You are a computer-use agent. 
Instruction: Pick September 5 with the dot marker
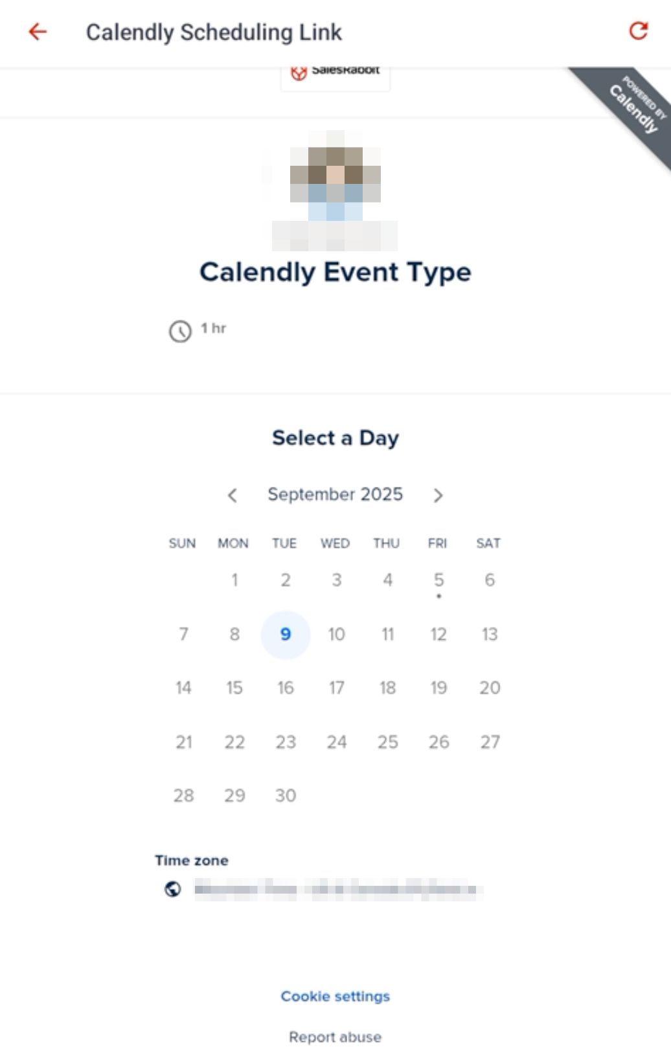coord(438,580)
